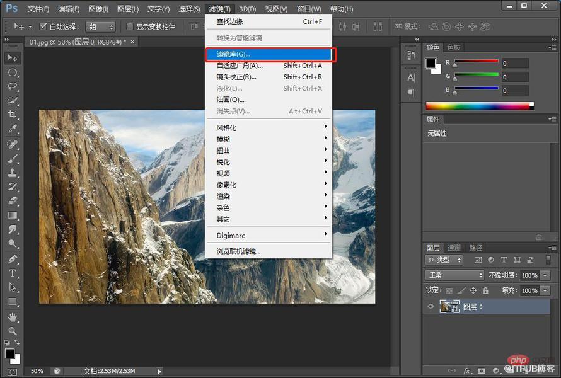Choose 滤镜库(G)... from the filter menu

click(x=269, y=54)
